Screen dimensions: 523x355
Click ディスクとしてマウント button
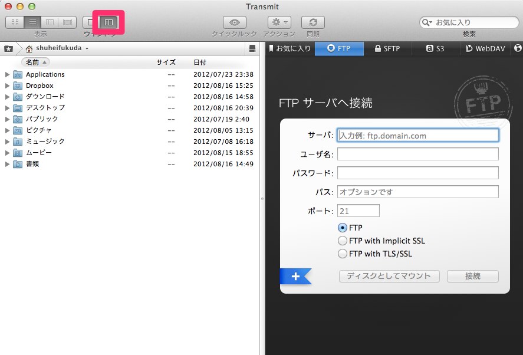pyautogui.click(x=389, y=276)
